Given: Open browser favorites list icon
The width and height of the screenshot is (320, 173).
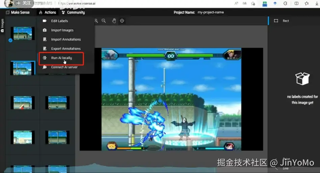Looking at the screenshot, I should (306, 3).
